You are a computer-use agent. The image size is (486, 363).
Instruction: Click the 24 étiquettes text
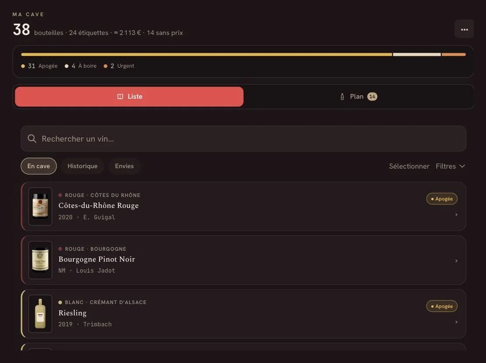tap(89, 33)
